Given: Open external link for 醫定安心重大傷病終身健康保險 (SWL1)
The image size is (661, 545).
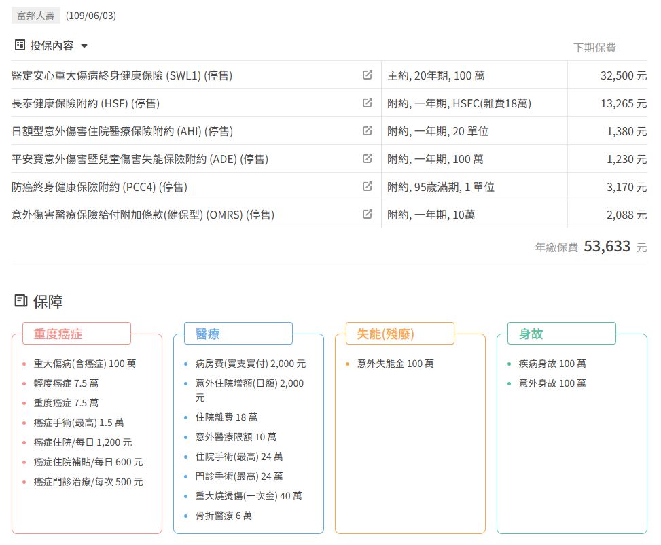Looking at the screenshot, I should [368, 75].
